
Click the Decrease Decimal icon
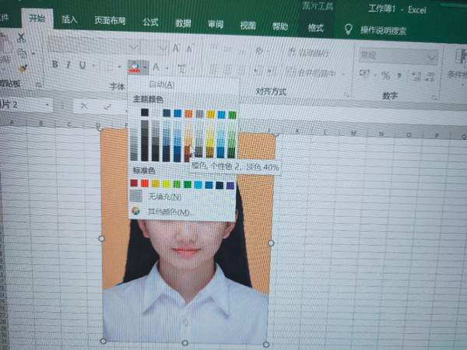pos(430,77)
